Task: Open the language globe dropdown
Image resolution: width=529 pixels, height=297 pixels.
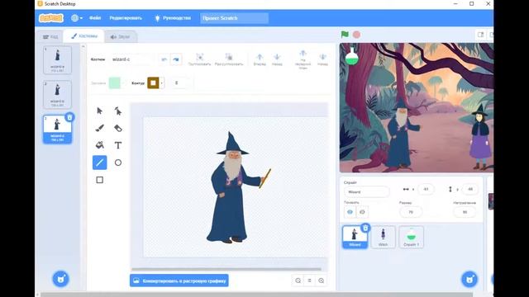Action: point(77,18)
